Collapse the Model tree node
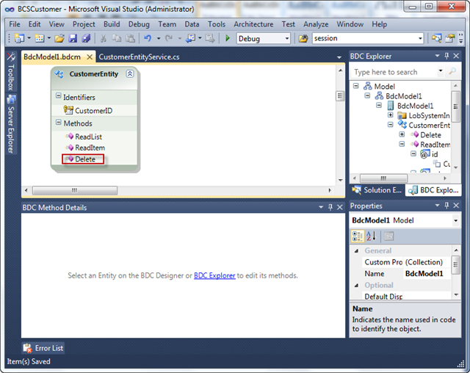 click(355, 86)
